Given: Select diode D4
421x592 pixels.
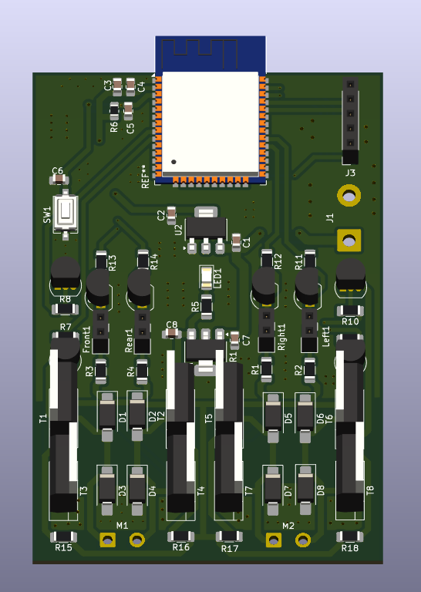Looking at the screenshot, I should coord(137,491).
